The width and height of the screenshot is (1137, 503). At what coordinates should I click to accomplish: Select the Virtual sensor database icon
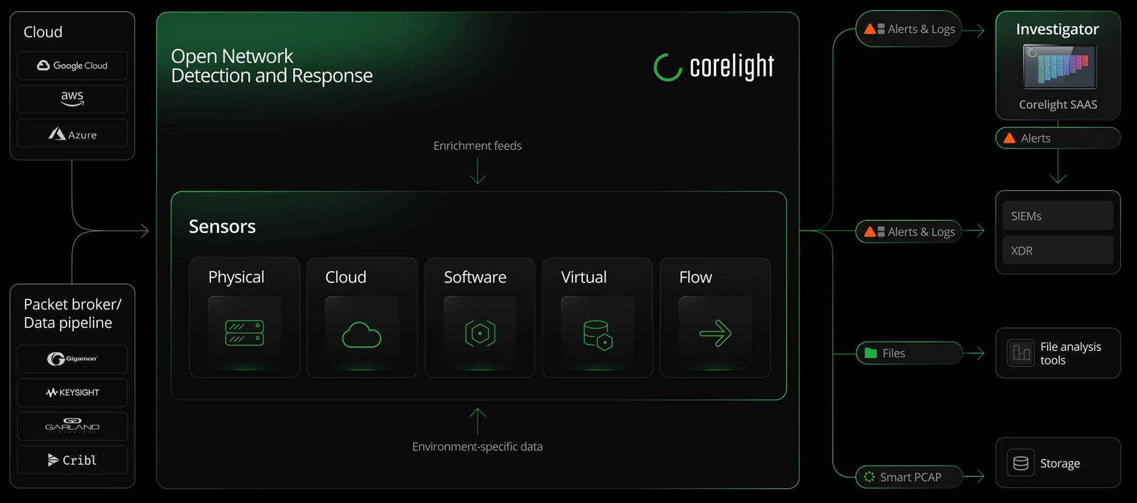click(x=597, y=335)
